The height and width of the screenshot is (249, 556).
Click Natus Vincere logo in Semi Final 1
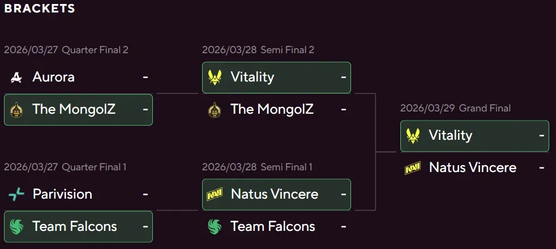(x=215, y=194)
